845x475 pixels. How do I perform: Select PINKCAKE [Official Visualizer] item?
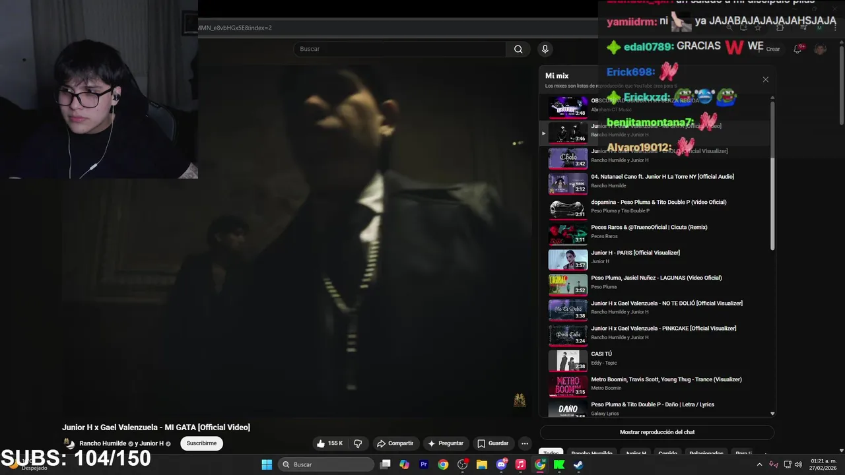click(x=663, y=329)
